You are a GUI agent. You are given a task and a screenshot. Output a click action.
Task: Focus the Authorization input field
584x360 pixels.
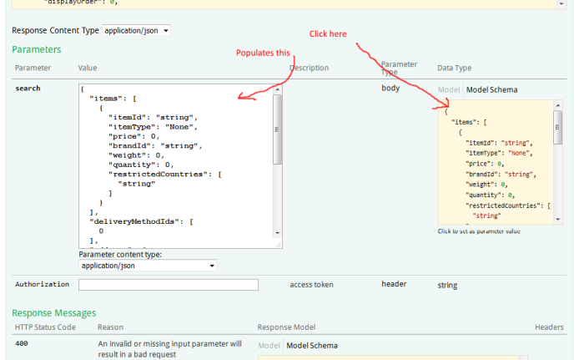pos(169,285)
